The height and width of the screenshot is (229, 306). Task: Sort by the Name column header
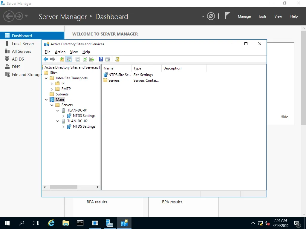(x=117, y=68)
